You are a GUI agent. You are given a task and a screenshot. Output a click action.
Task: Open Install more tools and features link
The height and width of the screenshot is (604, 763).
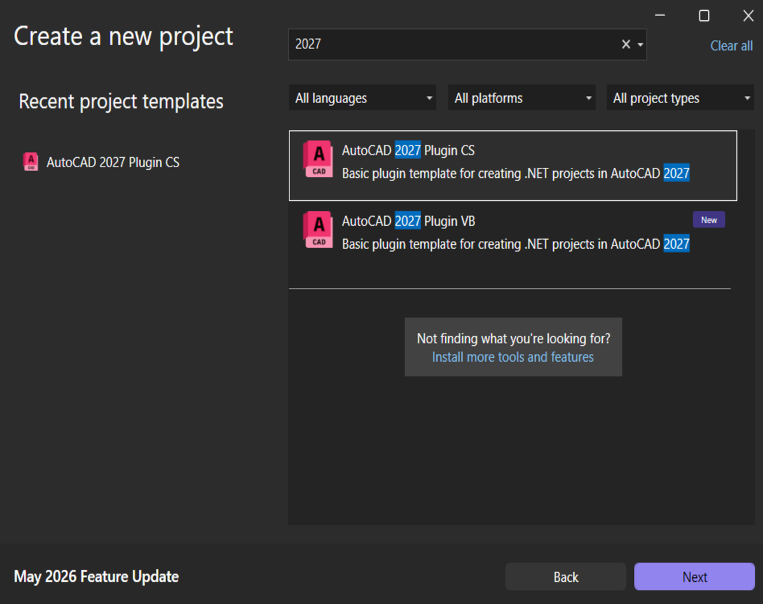[x=513, y=357]
